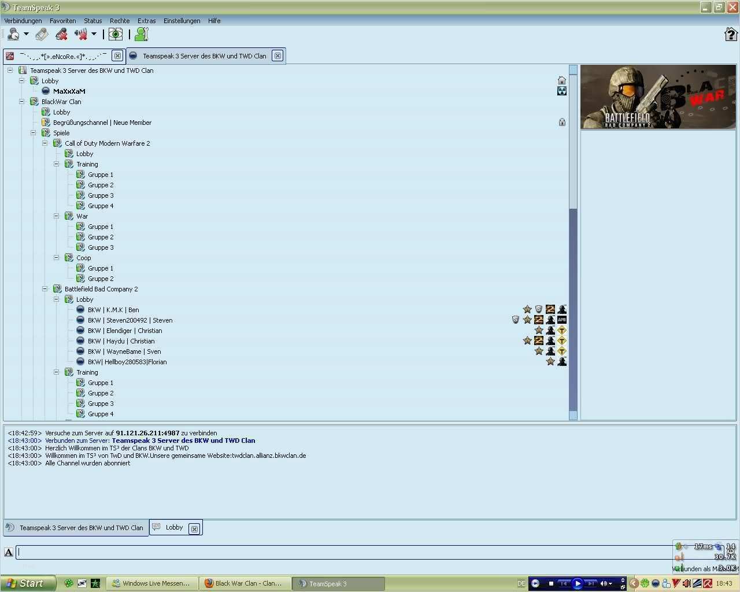Open the Verbindungen menu
Viewport: 740px width, 592px height.
tap(23, 21)
